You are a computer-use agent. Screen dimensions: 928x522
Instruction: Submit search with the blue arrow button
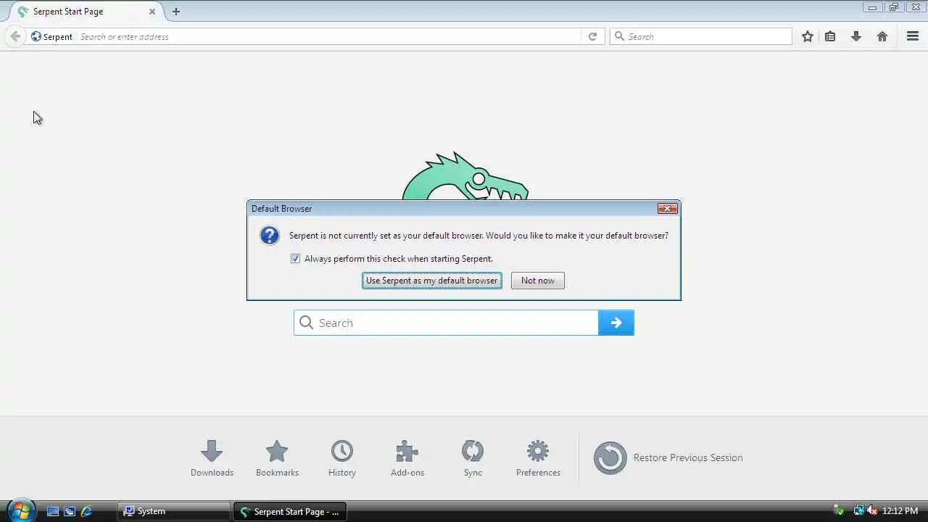click(616, 323)
